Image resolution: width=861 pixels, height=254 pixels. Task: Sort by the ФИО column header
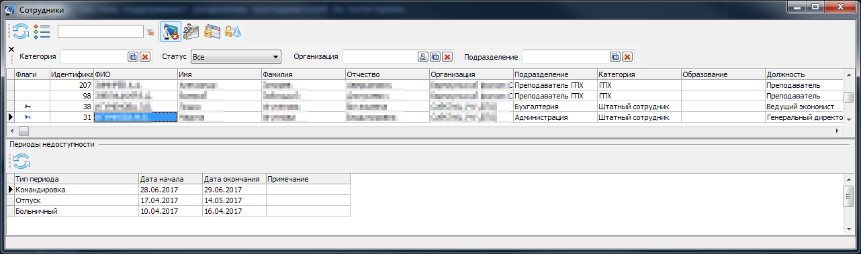click(x=135, y=74)
